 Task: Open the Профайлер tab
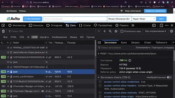pyautogui.click(x=103, y=25)
